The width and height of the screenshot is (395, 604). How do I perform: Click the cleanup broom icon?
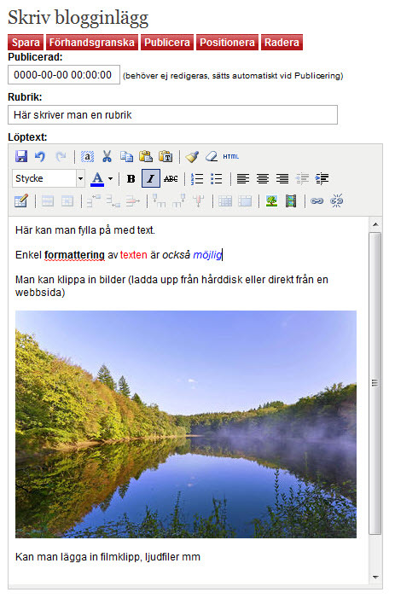click(x=192, y=156)
